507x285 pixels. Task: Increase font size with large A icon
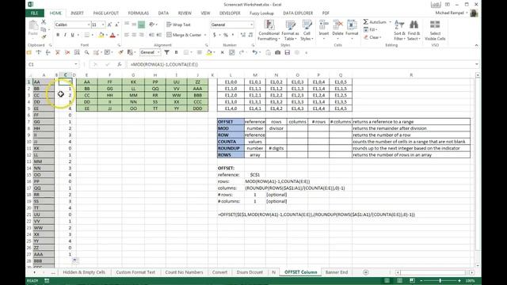click(x=109, y=25)
